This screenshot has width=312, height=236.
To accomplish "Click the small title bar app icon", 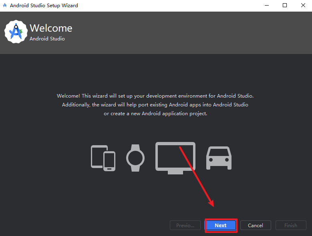I will click(5, 6).
